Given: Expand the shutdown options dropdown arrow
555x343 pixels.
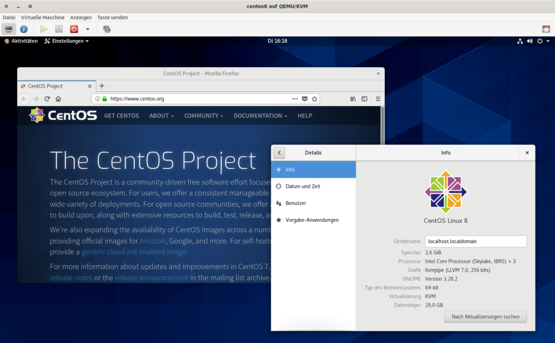Looking at the screenshot, I should (x=87, y=29).
